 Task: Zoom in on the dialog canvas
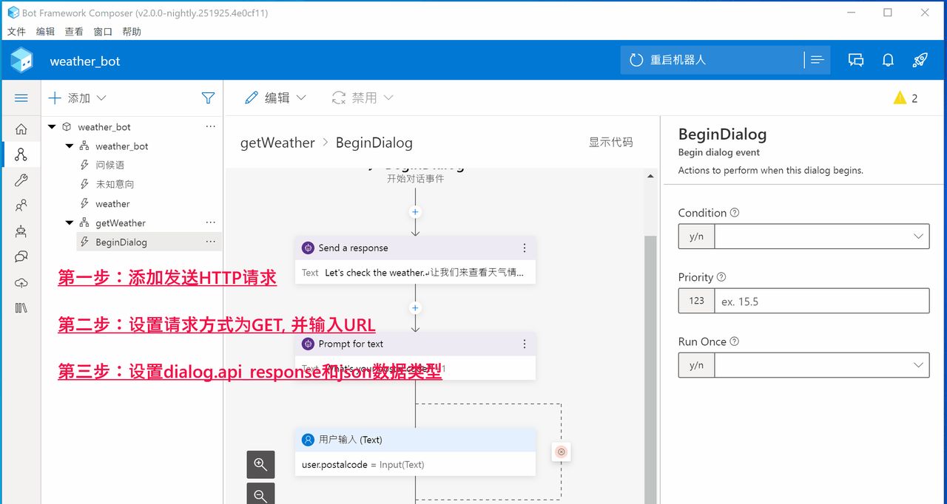(x=260, y=465)
